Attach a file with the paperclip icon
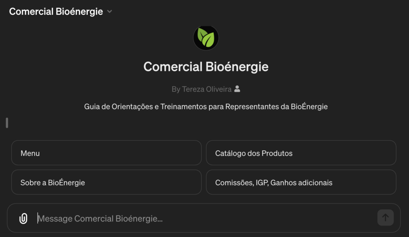The height and width of the screenshot is (237, 409). (x=24, y=218)
